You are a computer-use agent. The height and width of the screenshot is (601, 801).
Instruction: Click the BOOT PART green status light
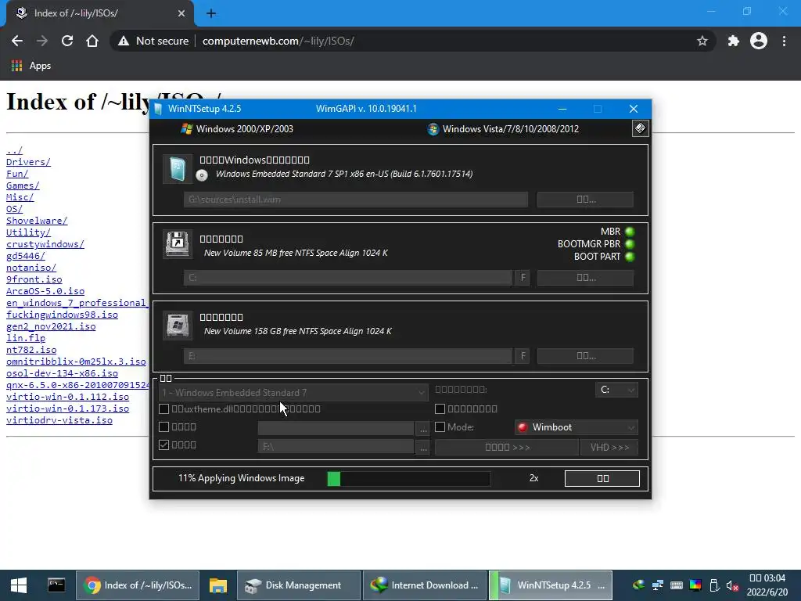pyautogui.click(x=630, y=256)
